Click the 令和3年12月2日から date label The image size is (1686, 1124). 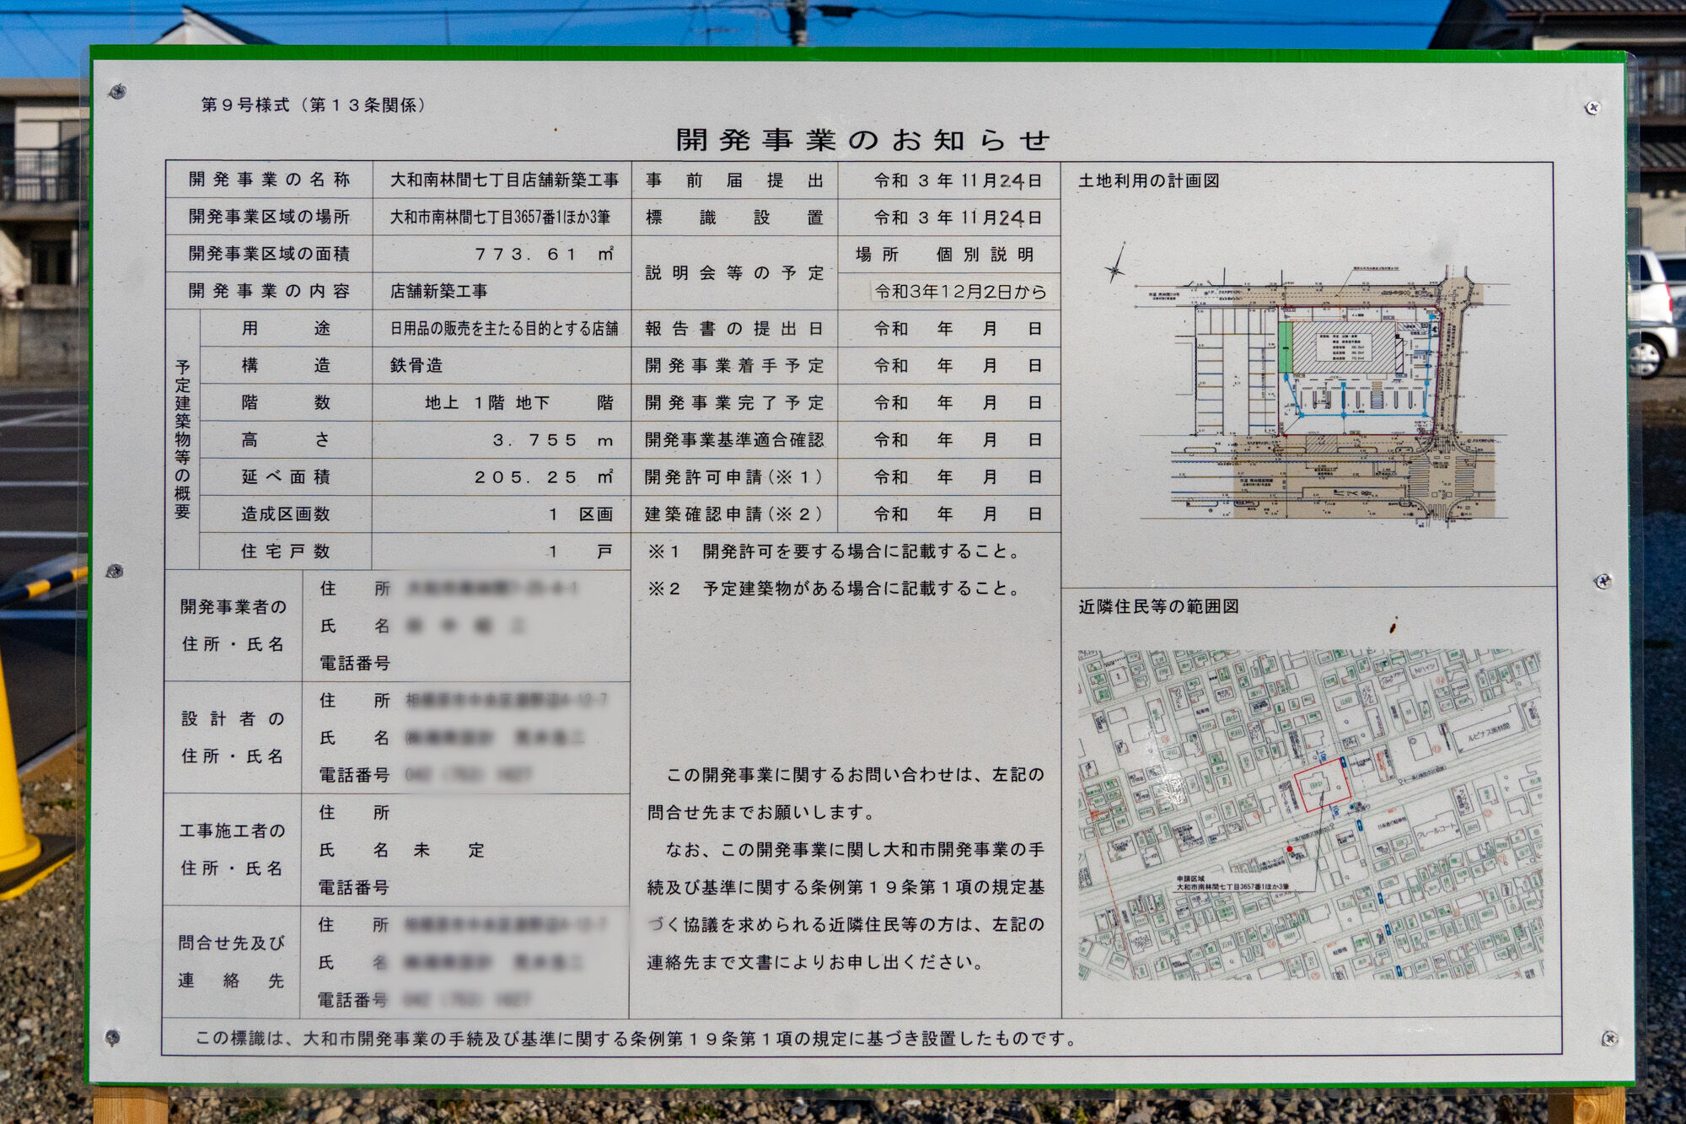click(959, 292)
